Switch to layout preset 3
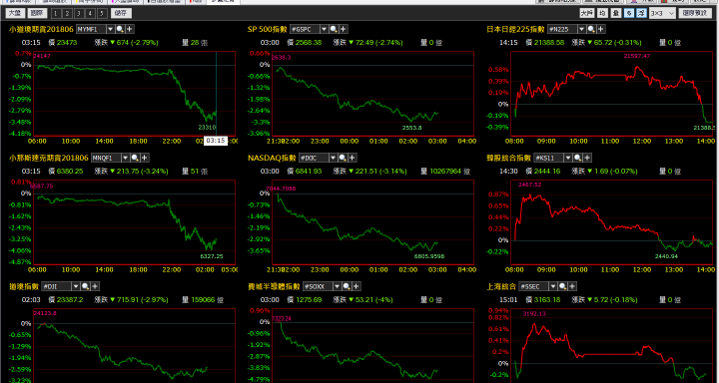 pyautogui.click(x=79, y=13)
